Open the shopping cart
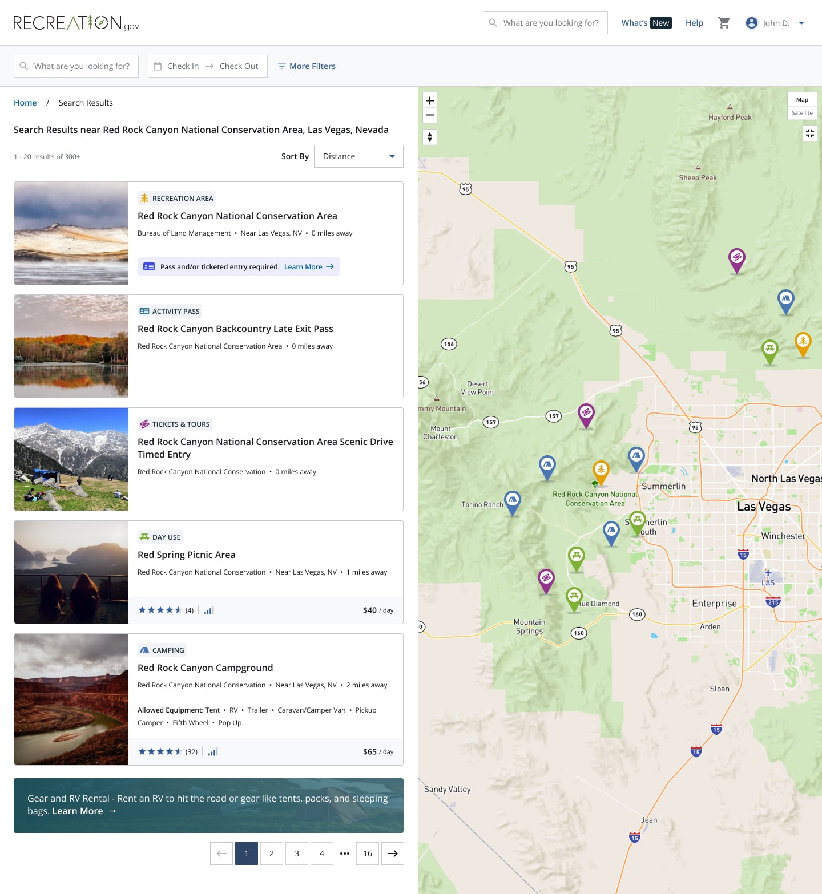The width and height of the screenshot is (822, 894). point(724,23)
